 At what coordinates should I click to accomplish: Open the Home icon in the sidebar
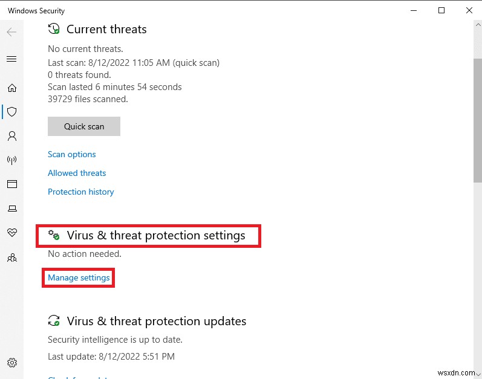click(11, 88)
